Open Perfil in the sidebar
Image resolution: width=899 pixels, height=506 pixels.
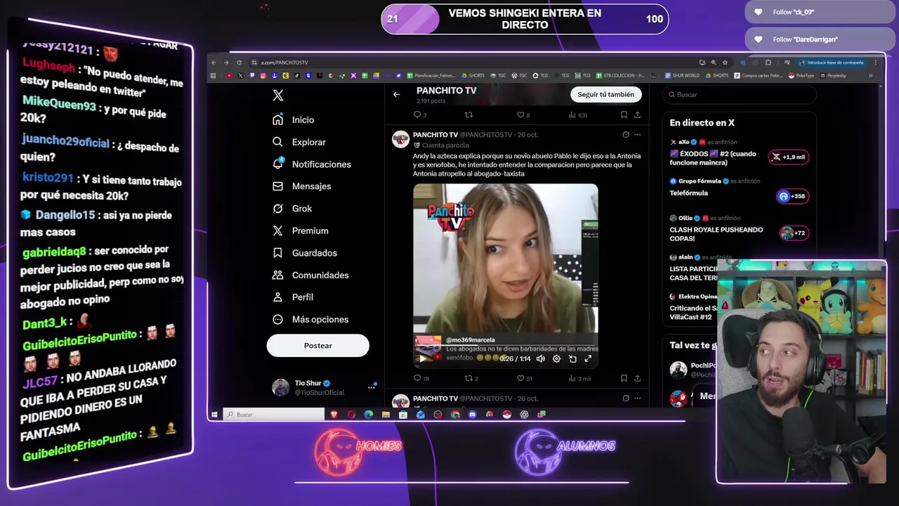pos(292,297)
